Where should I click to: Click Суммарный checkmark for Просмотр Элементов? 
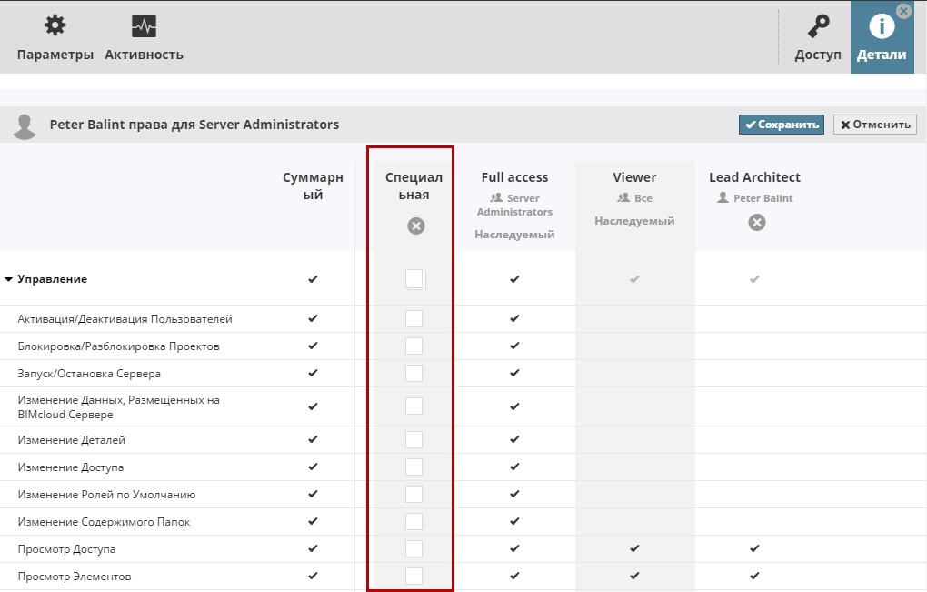tap(313, 576)
